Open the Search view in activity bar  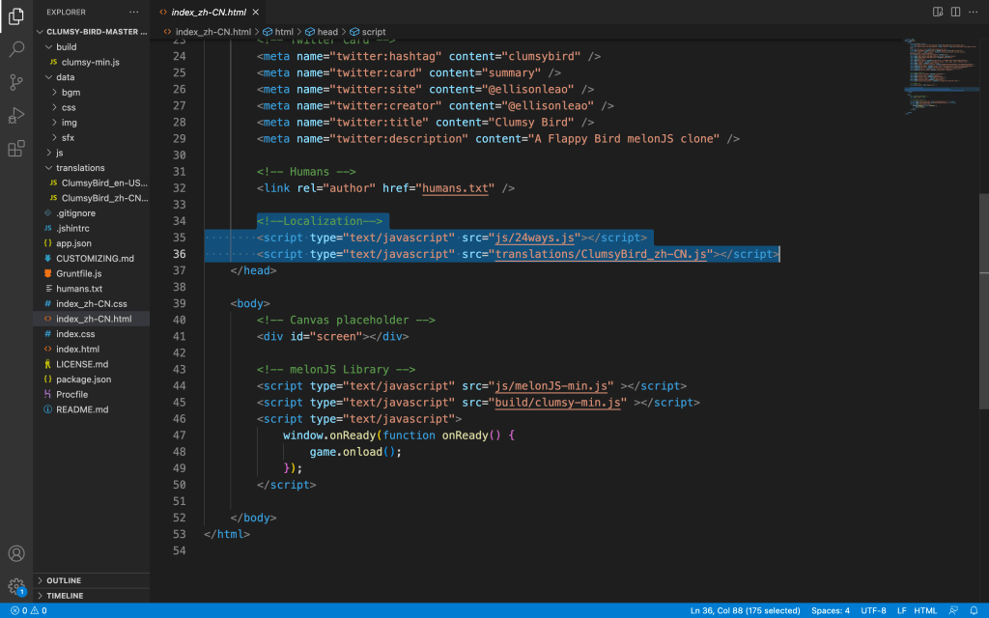(x=16, y=48)
